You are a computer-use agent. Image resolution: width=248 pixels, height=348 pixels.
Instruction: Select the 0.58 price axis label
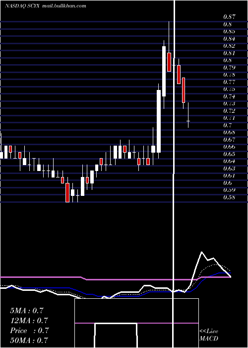(x=229, y=197)
